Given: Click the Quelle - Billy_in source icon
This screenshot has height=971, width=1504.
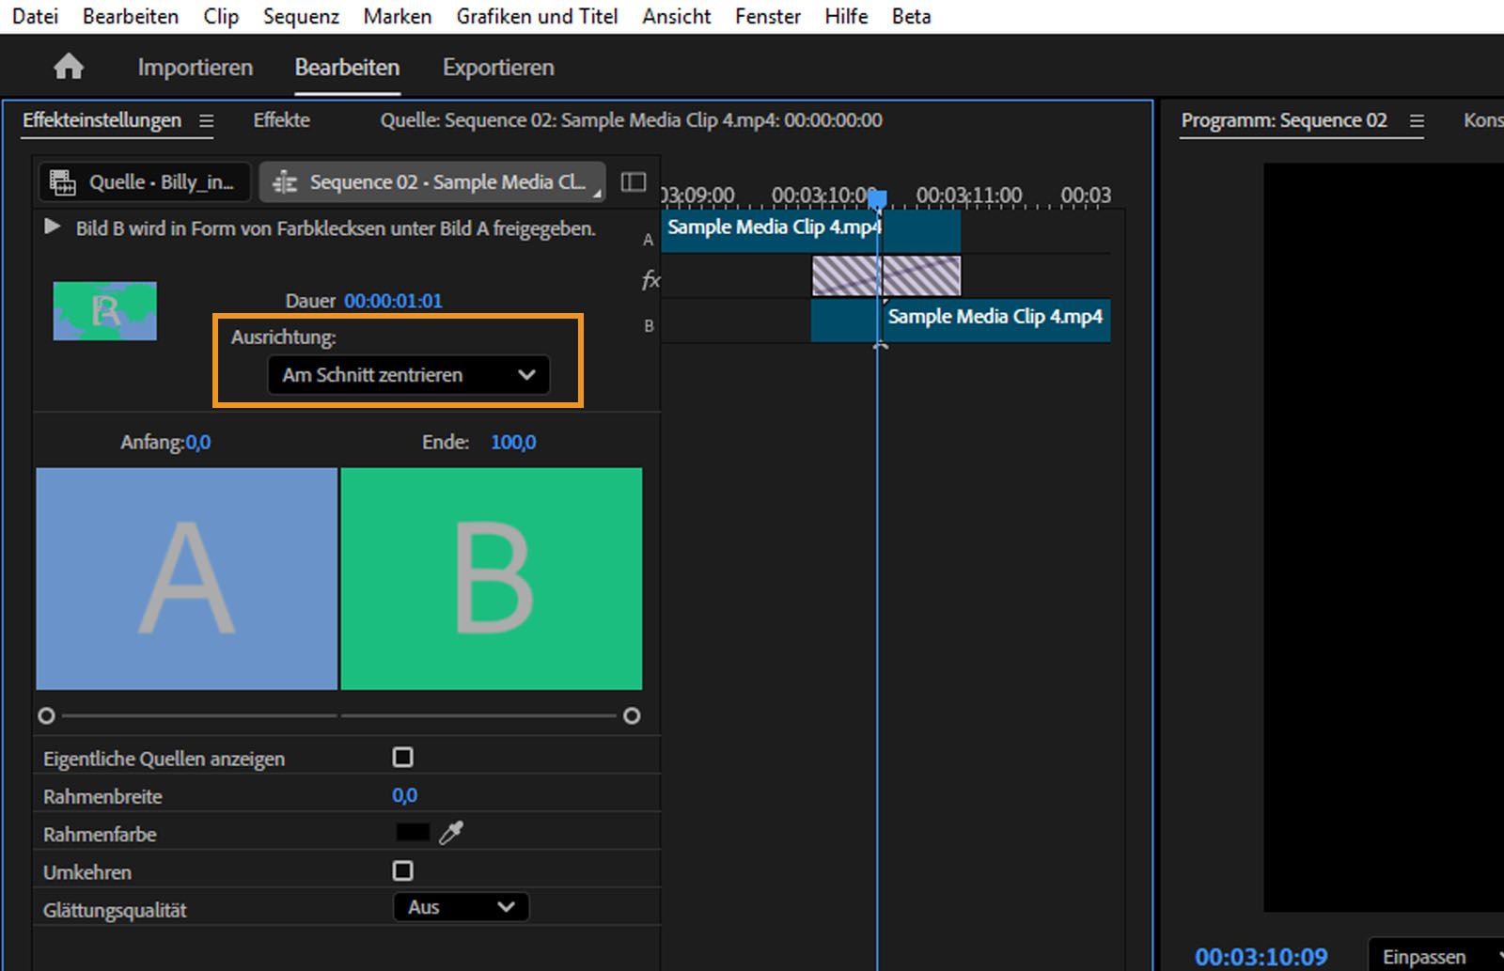Looking at the screenshot, I should (63, 182).
